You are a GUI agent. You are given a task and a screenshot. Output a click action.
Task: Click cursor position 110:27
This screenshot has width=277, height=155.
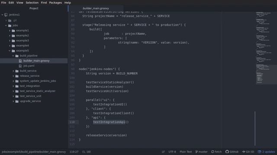(74, 152)
